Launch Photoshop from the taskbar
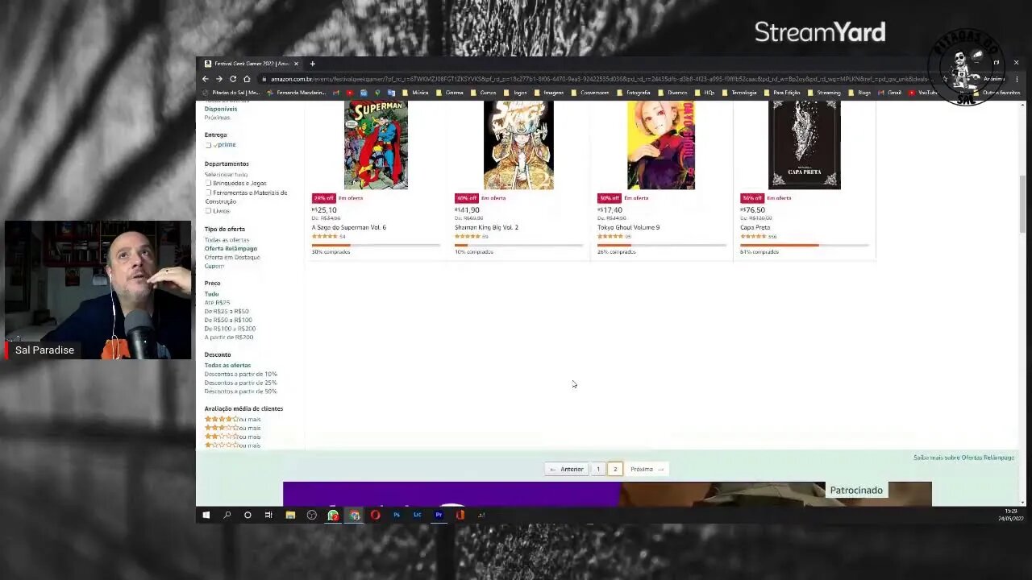1032x580 pixels. (x=397, y=515)
